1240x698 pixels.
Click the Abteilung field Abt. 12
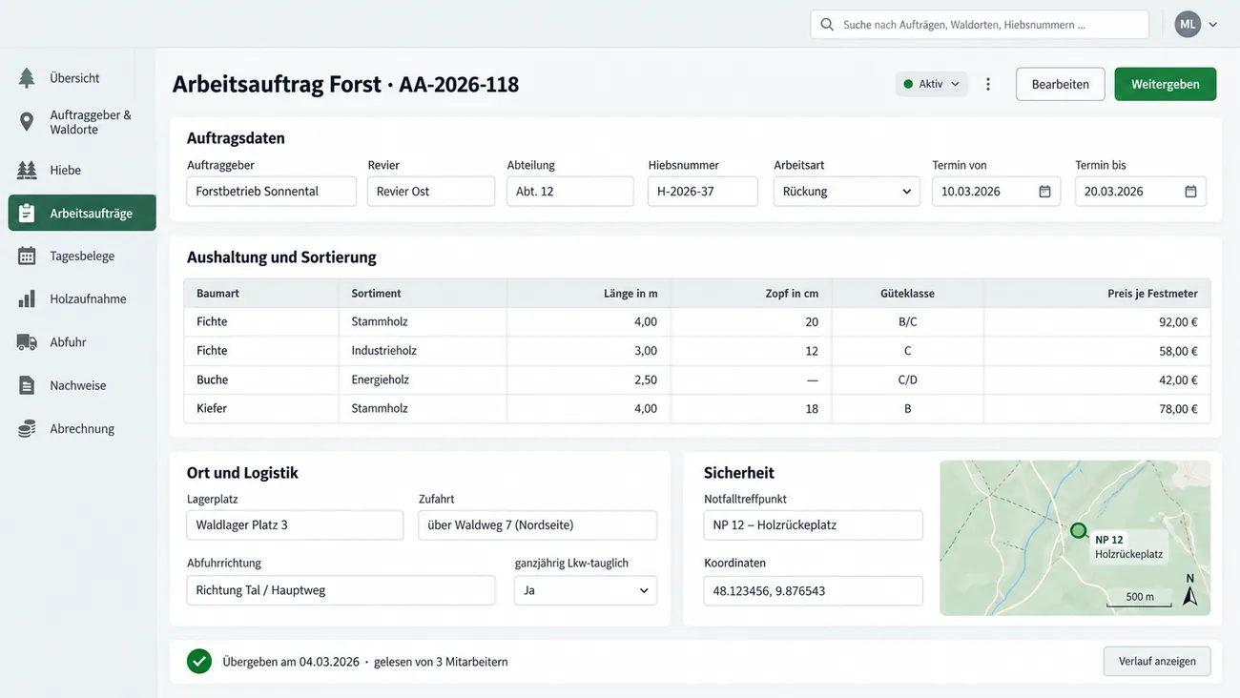(570, 192)
